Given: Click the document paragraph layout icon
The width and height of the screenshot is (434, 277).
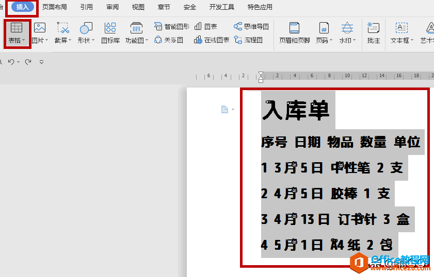Looking at the screenshot, I should click(224, 109).
